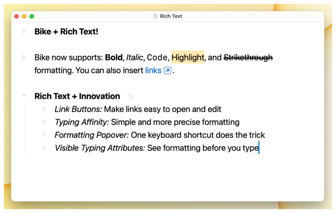336x213 pixels.
Task: Click the yellow highlighted word "Highlight"
Action: [188, 58]
